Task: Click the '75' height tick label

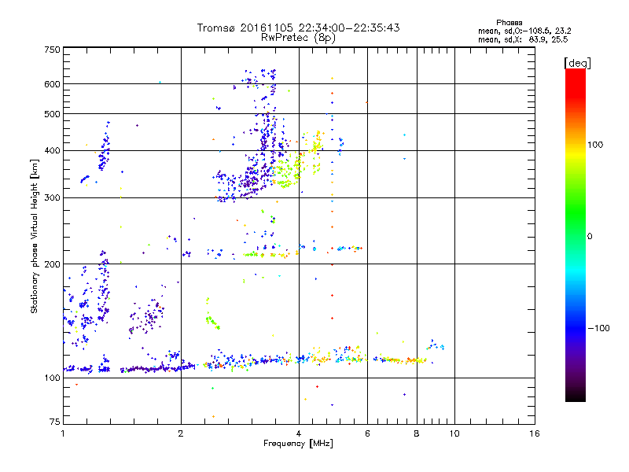Action: point(55,422)
